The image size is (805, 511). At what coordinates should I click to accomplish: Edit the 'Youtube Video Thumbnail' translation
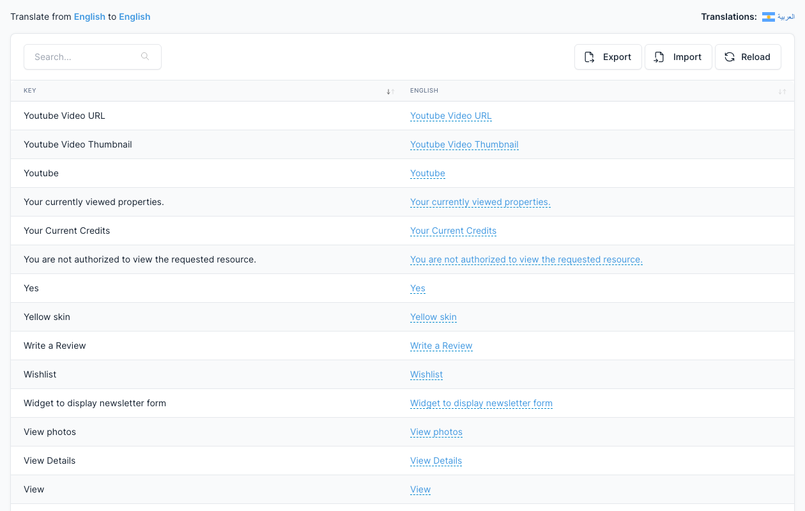[x=464, y=144]
